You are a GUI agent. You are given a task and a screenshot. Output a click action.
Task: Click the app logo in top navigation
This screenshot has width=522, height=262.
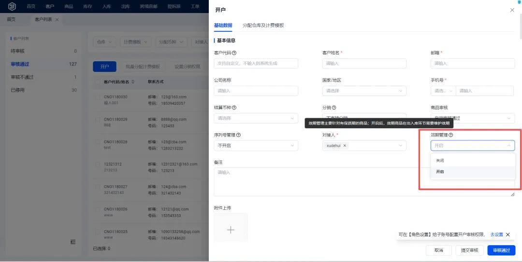pos(12,6)
